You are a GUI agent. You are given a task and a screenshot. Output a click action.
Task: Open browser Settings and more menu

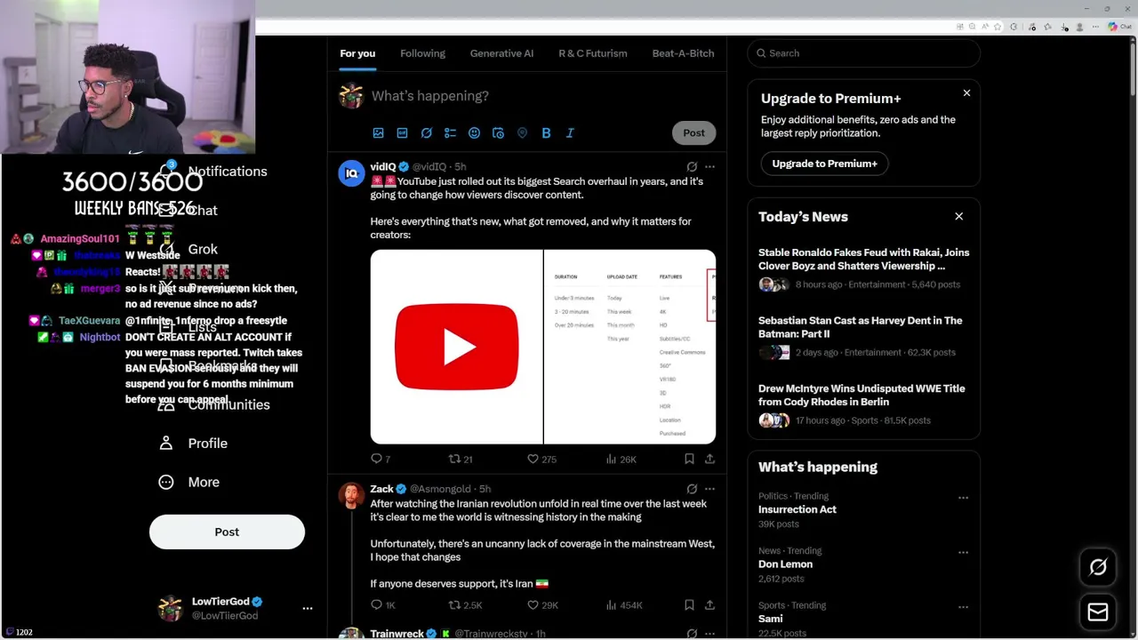[1095, 27]
